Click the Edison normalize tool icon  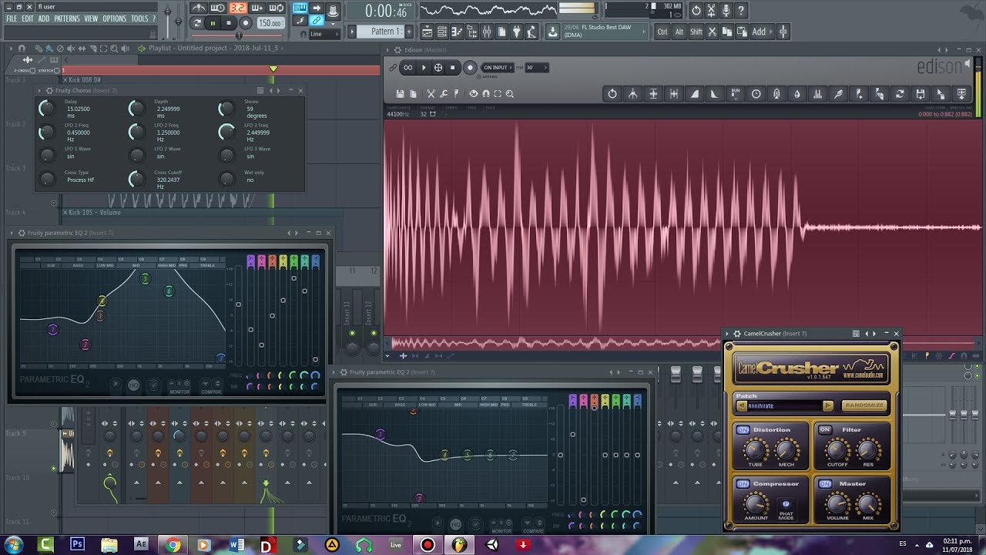[653, 94]
